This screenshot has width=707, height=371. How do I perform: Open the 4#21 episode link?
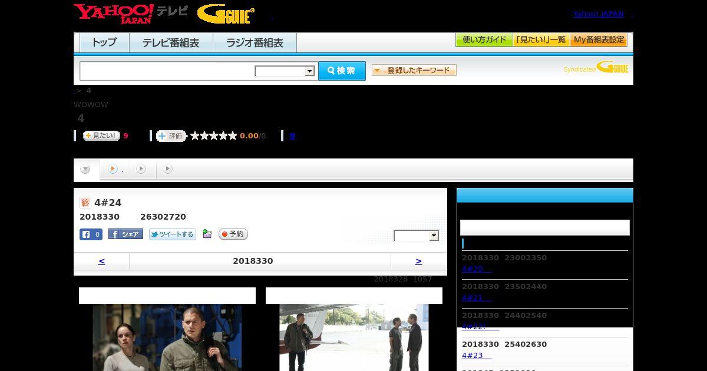(477, 298)
